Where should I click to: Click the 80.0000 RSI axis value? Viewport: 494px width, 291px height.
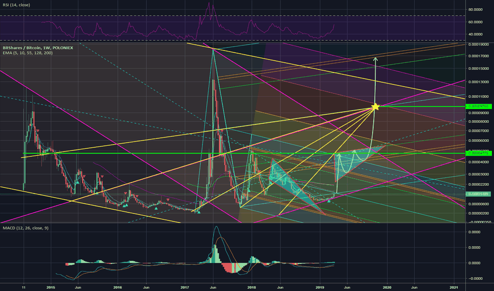475,10
